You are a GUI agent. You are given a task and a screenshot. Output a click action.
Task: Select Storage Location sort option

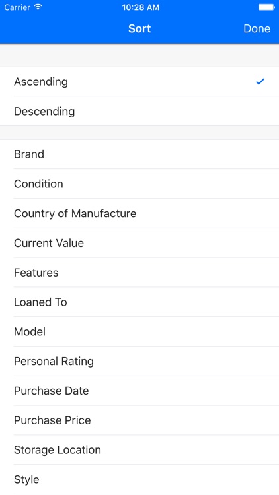(139, 450)
